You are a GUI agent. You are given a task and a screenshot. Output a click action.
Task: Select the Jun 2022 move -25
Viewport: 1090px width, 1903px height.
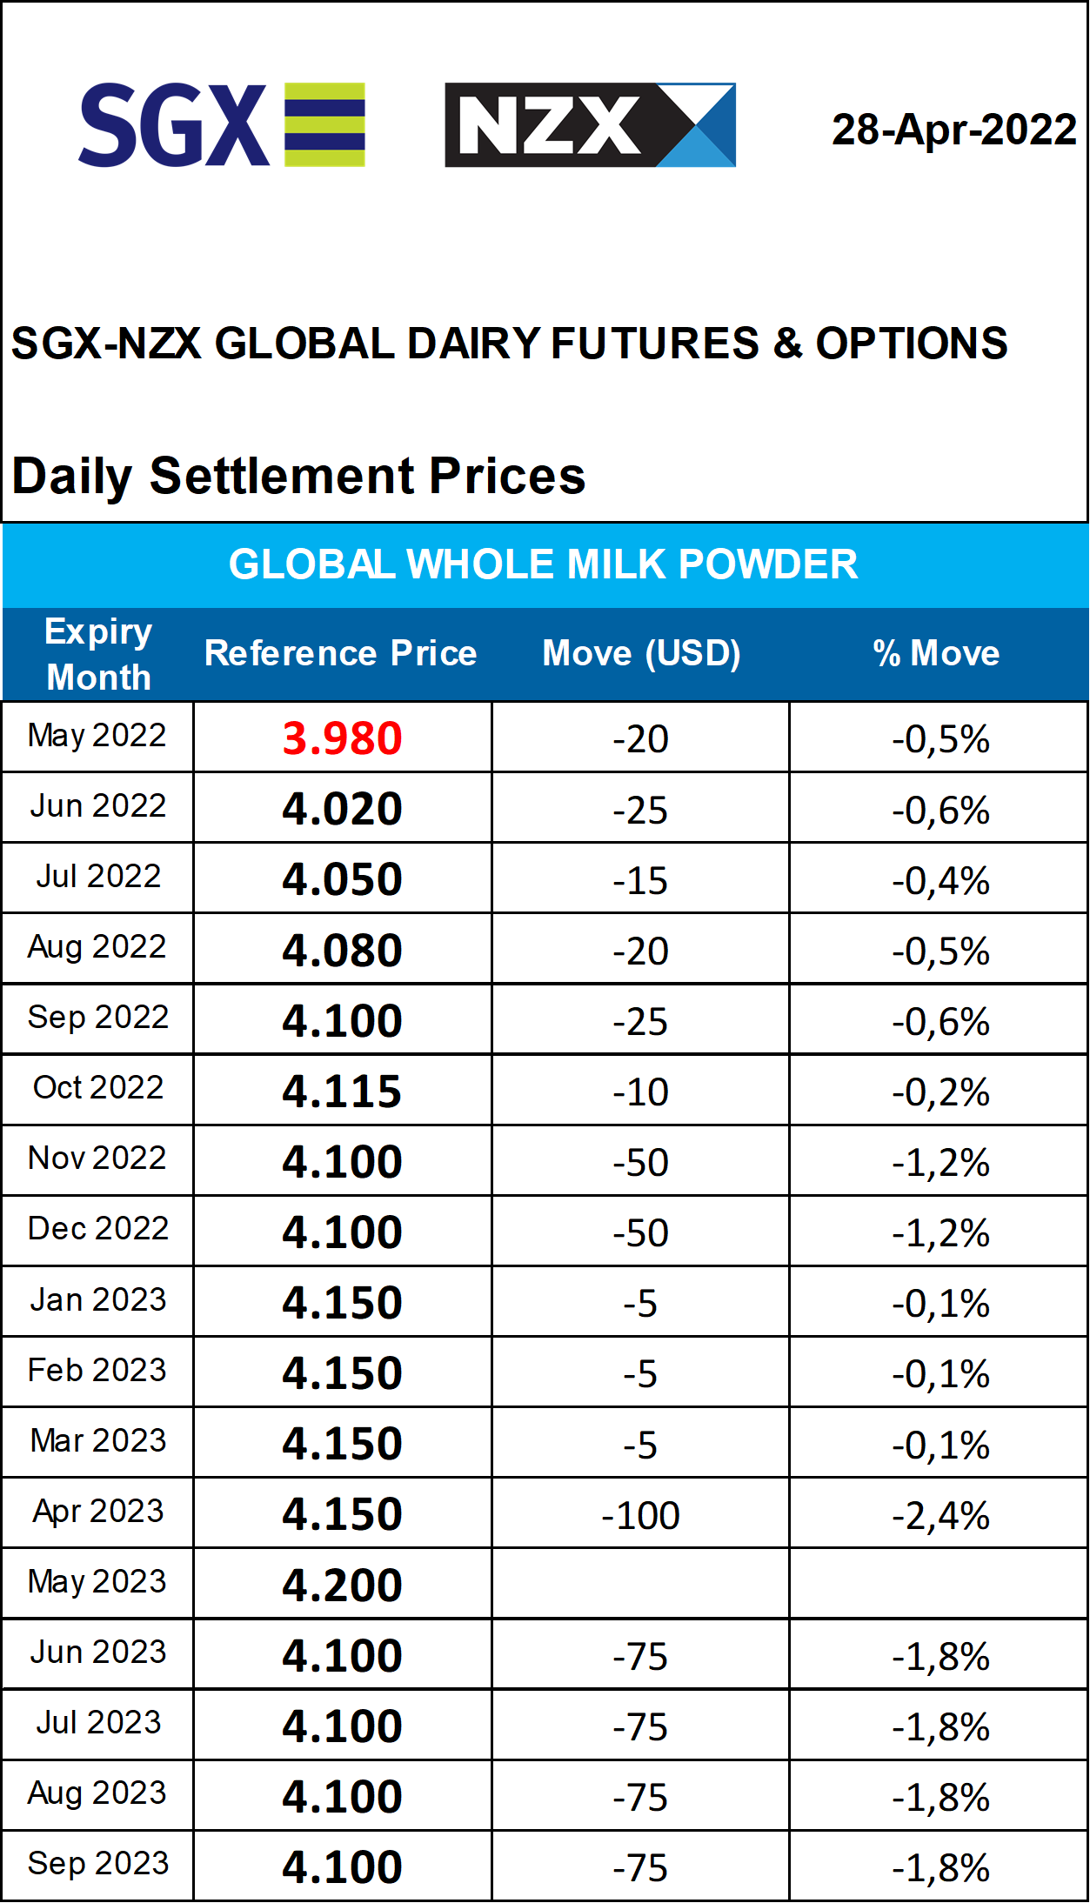[x=640, y=811]
